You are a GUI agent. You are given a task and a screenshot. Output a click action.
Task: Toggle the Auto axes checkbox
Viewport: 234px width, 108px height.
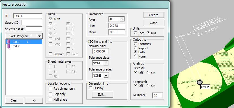point(50,19)
